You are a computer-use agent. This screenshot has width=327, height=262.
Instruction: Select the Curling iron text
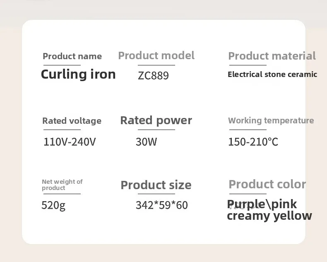(x=78, y=74)
